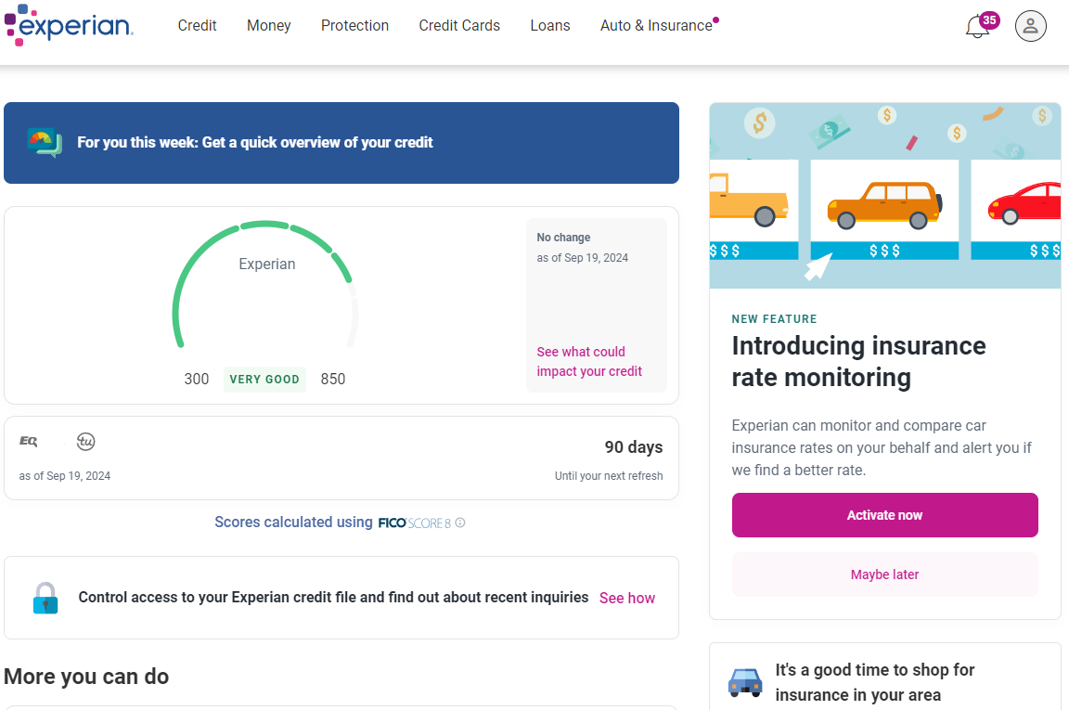This screenshot has height=710, width=1069.
Task: Expand the Protection menu
Action: tap(354, 26)
